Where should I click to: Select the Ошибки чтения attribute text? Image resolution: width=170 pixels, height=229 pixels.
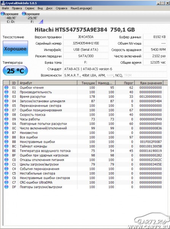click(32, 88)
